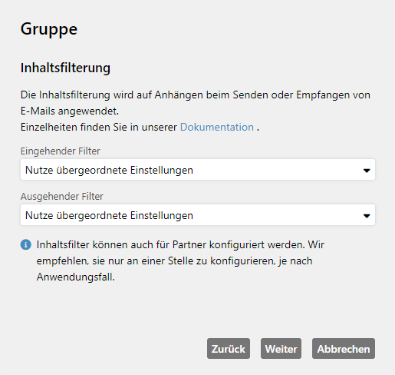Click the word Anwendungsfall in the hint

click(76, 277)
